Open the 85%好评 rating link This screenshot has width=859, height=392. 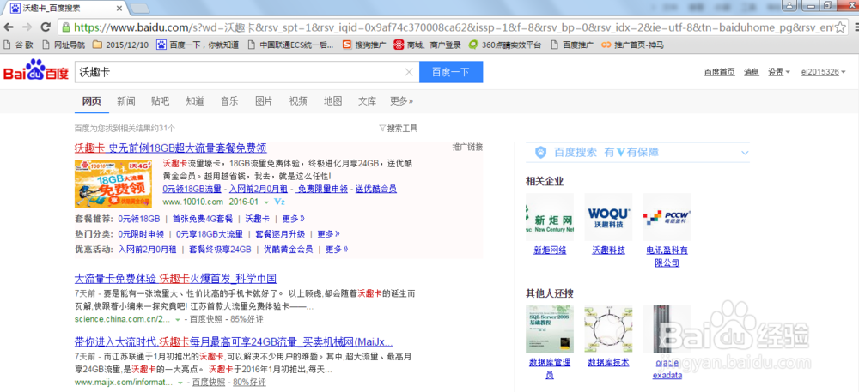click(247, 319)
